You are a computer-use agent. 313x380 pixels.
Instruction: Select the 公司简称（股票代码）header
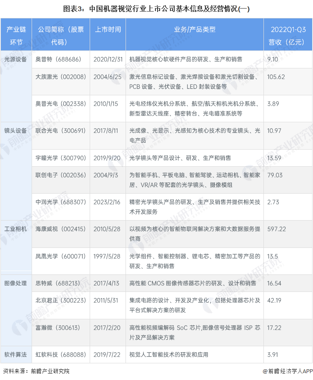[x=61, y=35]
